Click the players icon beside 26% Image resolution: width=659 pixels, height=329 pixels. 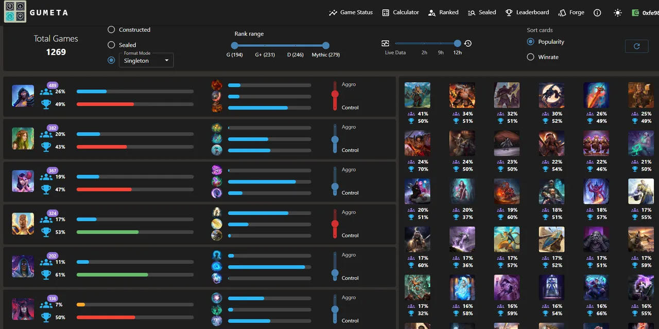(46, 92)
